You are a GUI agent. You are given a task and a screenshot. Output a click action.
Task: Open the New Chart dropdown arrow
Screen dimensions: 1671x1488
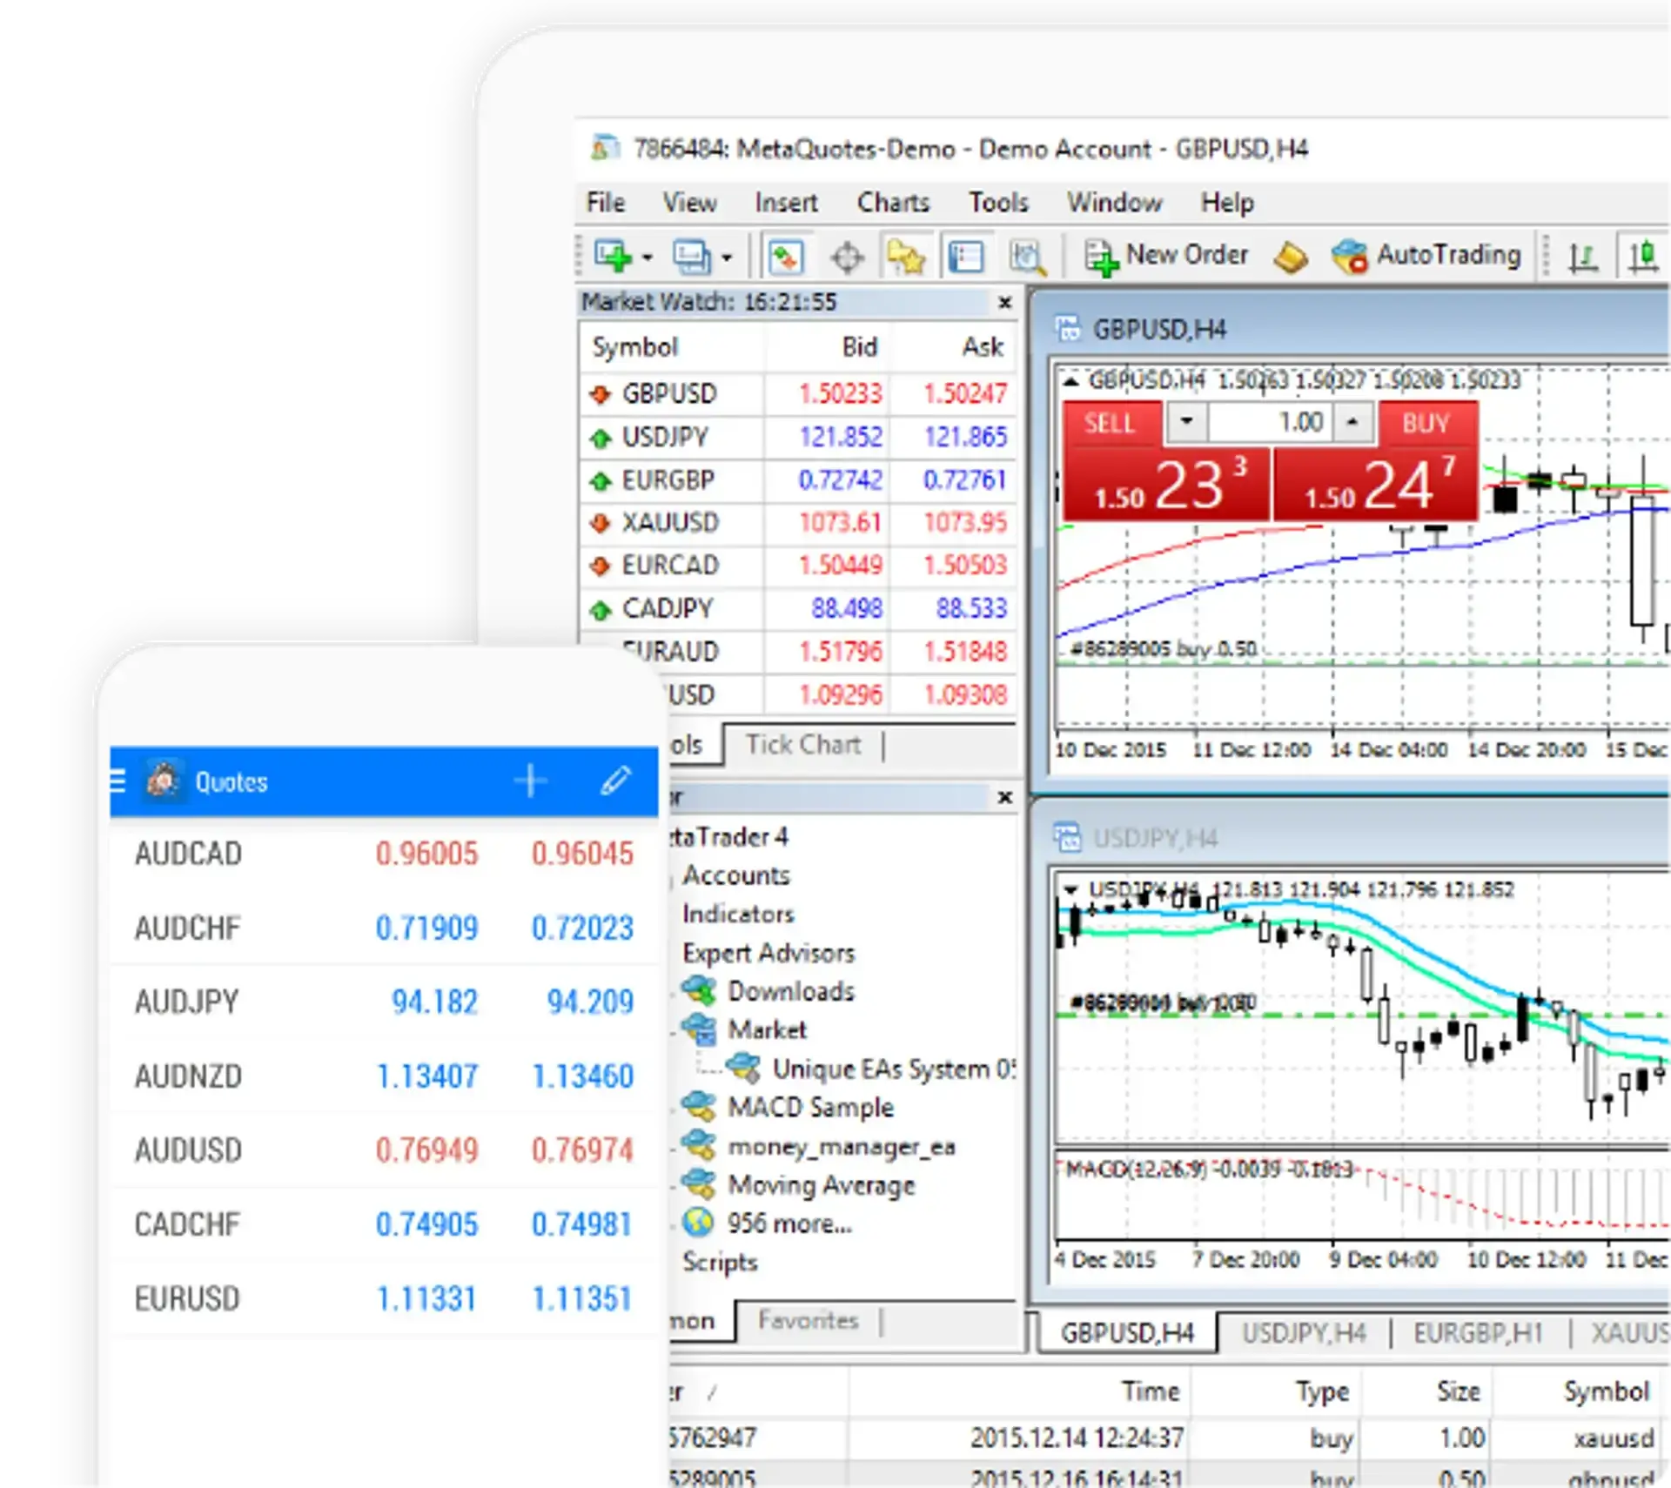(x=647, y=258)
